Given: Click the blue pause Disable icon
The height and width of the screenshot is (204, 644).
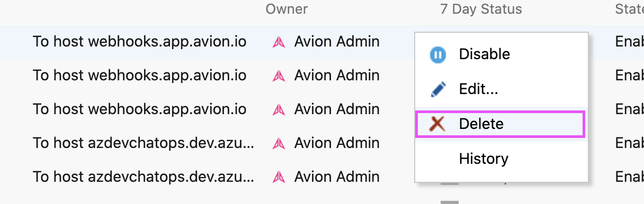Looking at the screenshot, I should click(437, 55).
